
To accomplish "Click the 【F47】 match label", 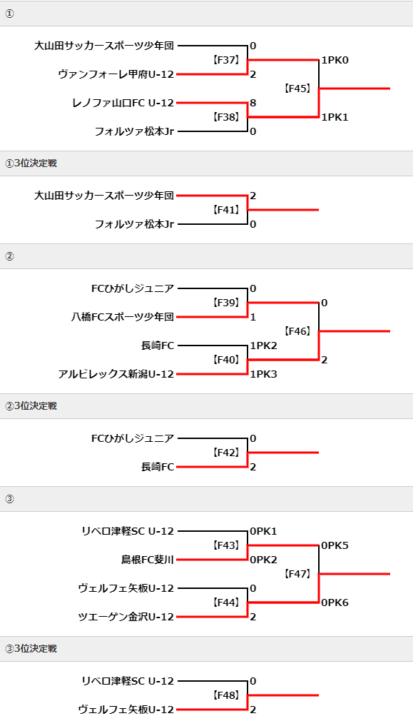I will click(x=297, y=574).
